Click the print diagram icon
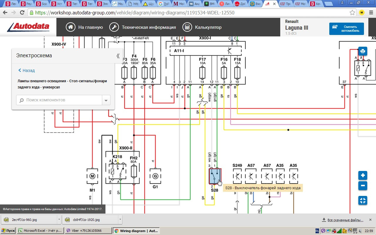The width and height of the screenshot is (376, 235). click(x=362, y=51)
